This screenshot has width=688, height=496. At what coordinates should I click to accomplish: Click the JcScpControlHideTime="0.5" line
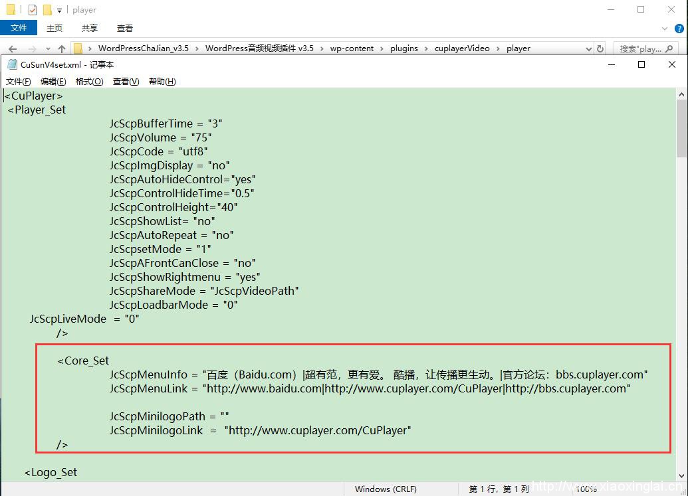click(x=182, y=193)
